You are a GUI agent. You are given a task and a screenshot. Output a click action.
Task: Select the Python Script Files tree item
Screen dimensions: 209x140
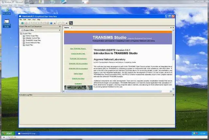(x=32, y=36)
